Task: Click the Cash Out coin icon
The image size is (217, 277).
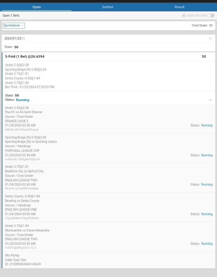Action: 184,16
